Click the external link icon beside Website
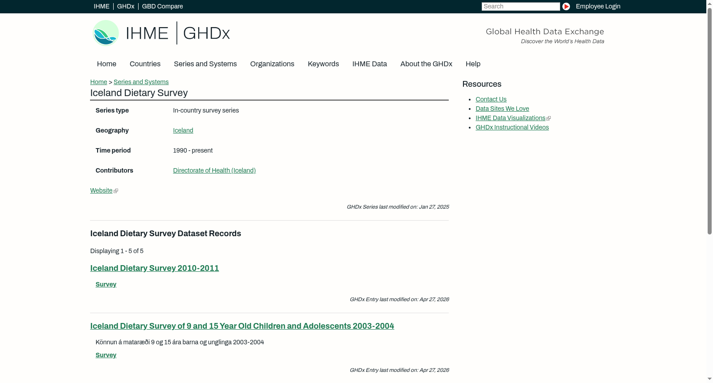This screenshot has width=713, height=383. pos(116,191)
